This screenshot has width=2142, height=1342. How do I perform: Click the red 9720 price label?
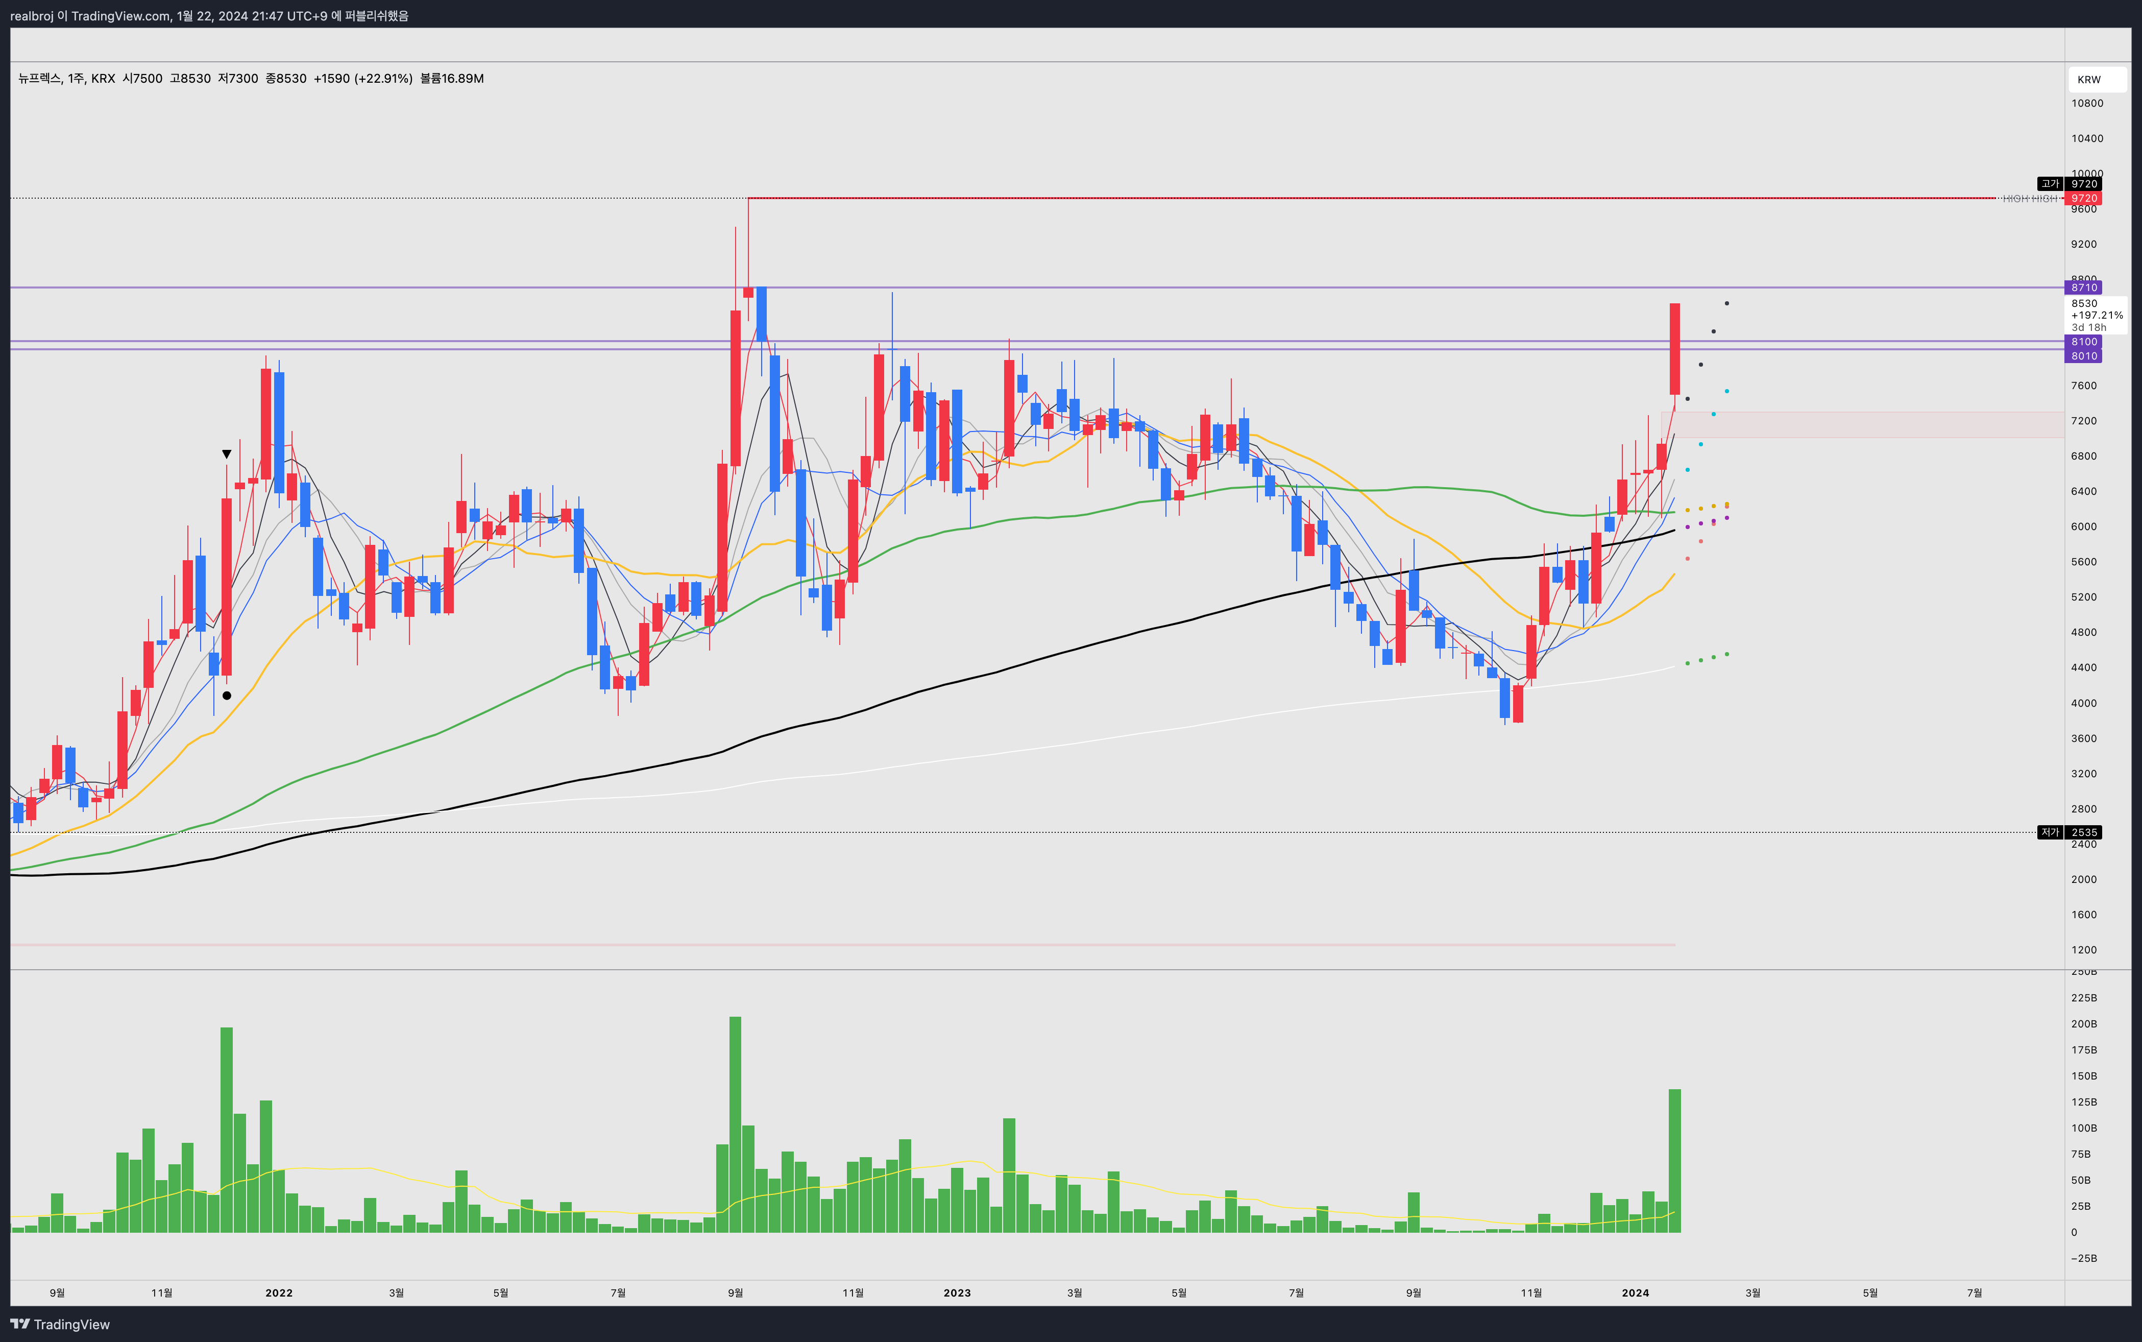(2083, 198)
